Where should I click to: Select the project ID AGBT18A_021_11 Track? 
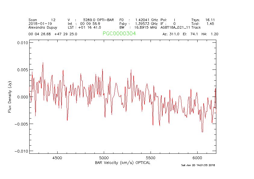[x=180, y=27]
